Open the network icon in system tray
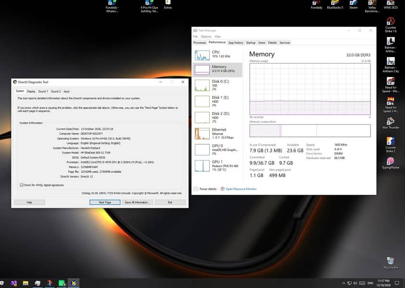 pos(350,283)
